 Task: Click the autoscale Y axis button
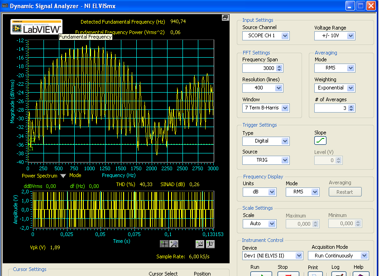(x=210, y=244)
